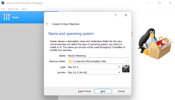Minimize the VirtualBox Manager window
175x100 pixels.
tap(149, 3)
